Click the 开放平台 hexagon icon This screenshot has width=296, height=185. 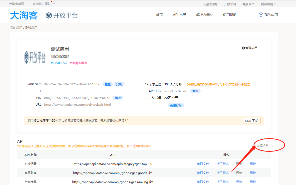[x=49, y=16]
